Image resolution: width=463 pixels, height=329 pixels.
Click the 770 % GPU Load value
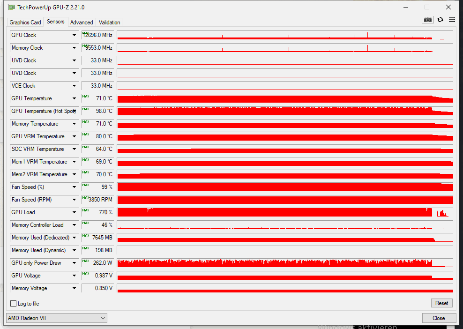click(x=98, y=212)
